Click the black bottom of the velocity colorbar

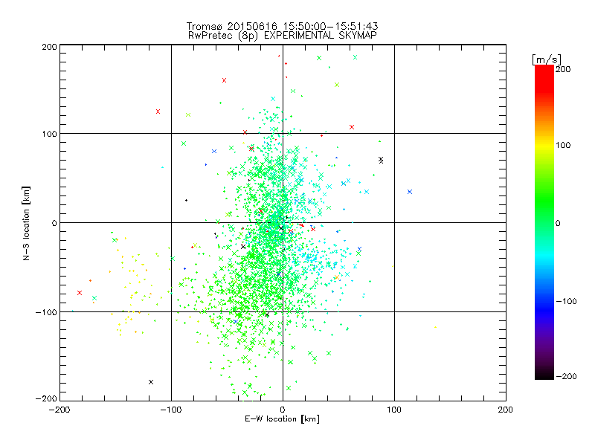point(544,375)
